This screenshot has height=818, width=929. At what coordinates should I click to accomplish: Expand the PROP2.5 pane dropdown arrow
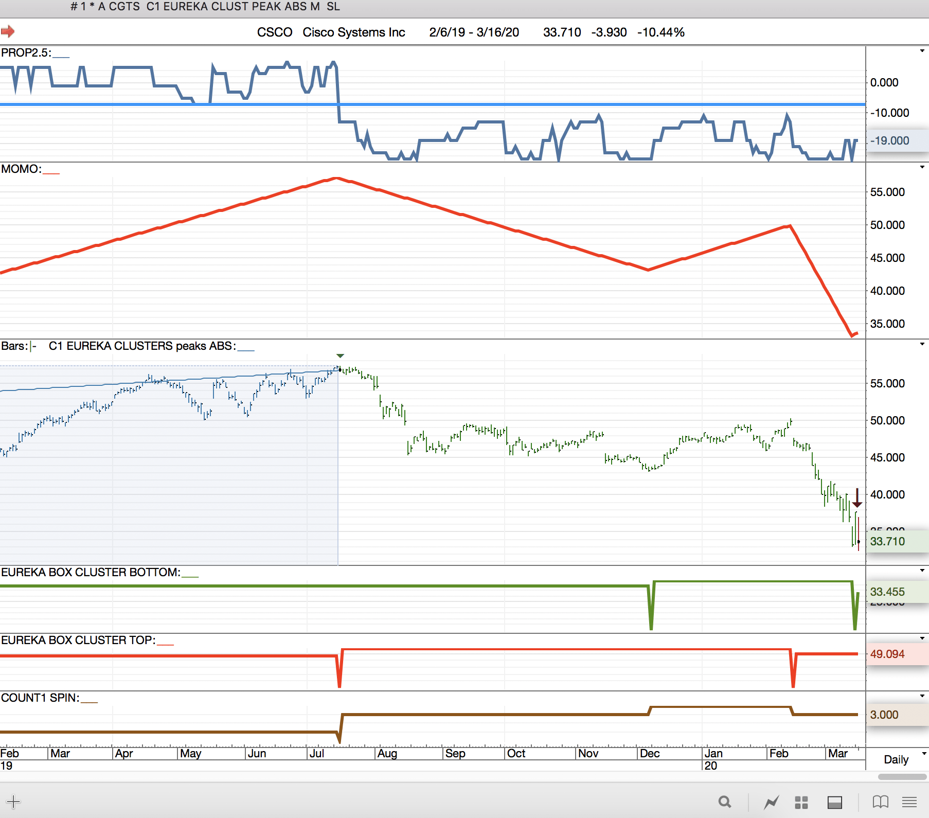coord(922,50)
